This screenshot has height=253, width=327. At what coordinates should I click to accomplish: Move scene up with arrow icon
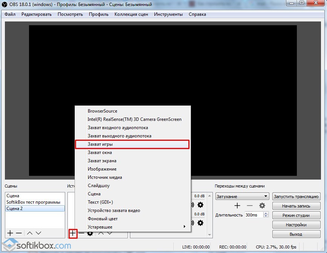[x=29, y=233]
